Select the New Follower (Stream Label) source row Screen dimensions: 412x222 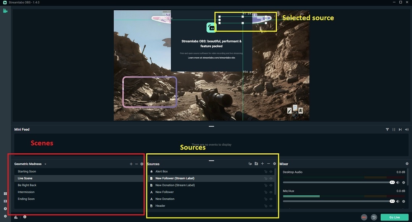coord(210,179)
